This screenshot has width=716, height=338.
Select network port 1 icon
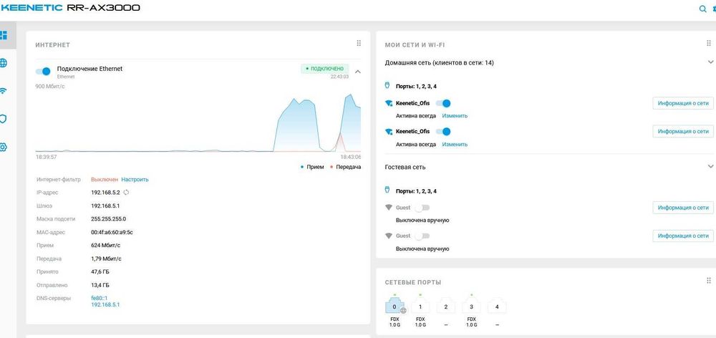tap(420, 306)
